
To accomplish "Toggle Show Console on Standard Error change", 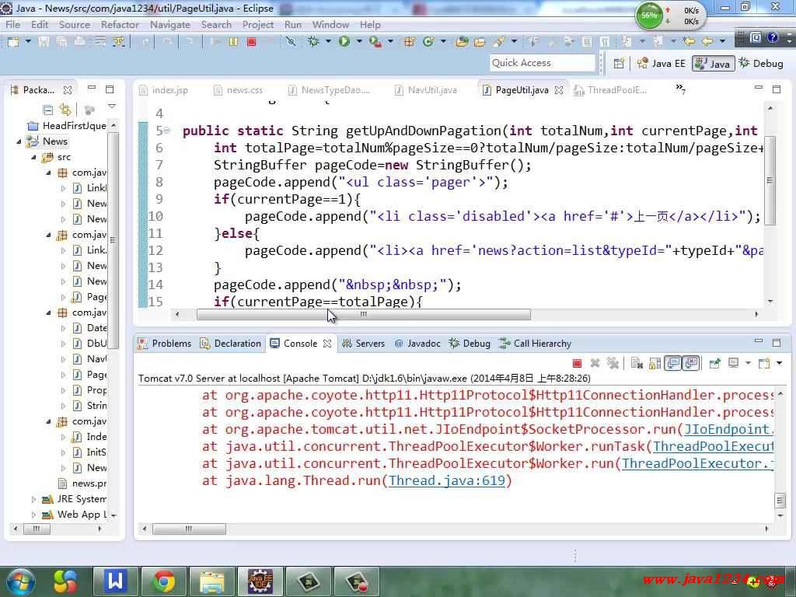I will [691, 363].
